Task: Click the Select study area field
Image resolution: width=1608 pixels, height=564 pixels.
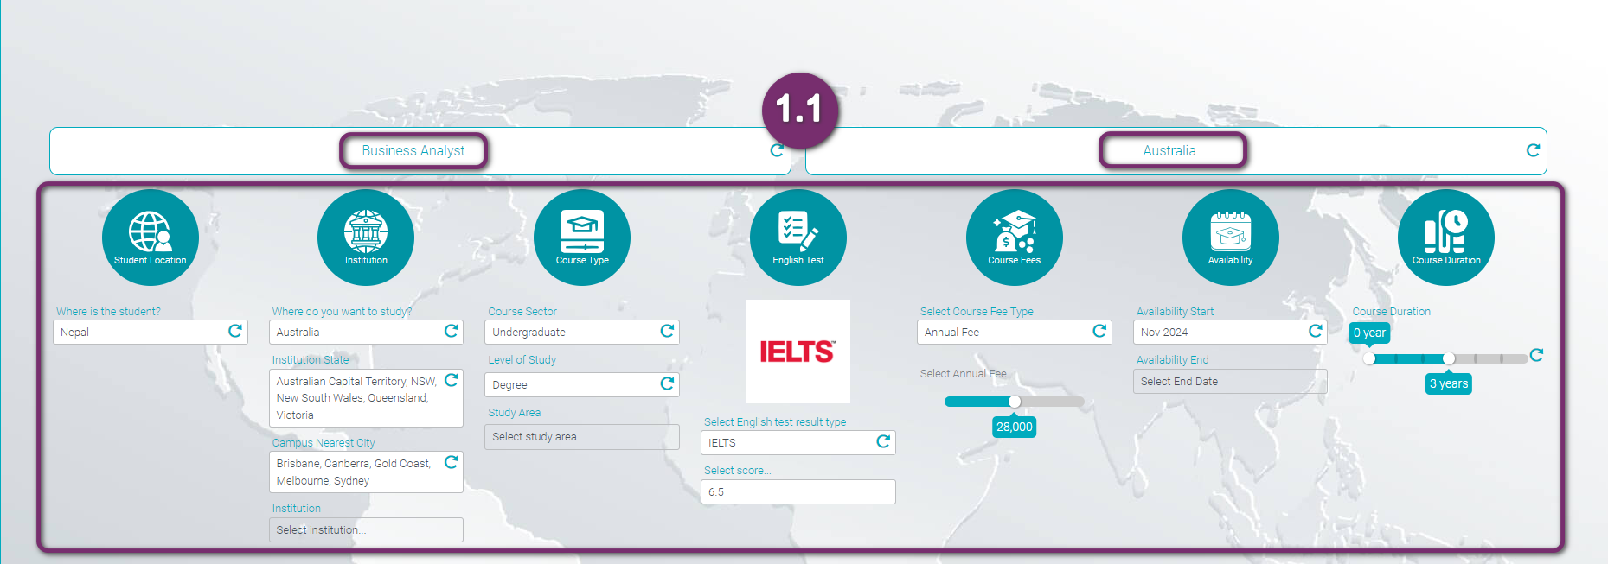Action: 581,437
